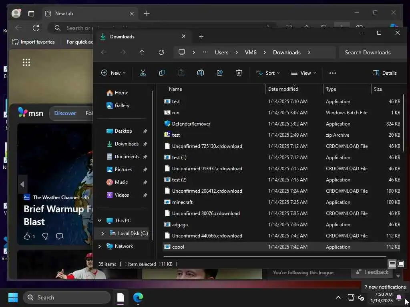
Task: Toggle the Details pane button
Action: pyautogui.click(x=384, y=73)
